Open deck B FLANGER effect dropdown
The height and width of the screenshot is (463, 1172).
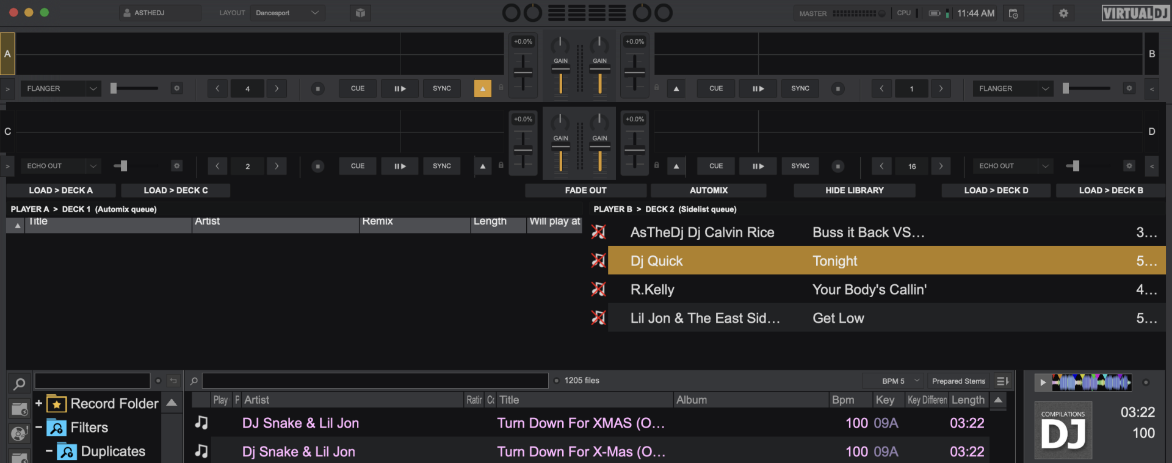1013,88
